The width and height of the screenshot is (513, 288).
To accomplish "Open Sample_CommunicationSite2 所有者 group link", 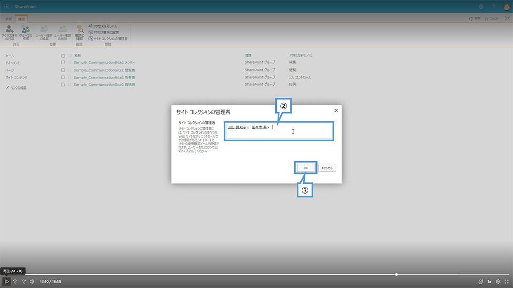I will tap(104, 77).
